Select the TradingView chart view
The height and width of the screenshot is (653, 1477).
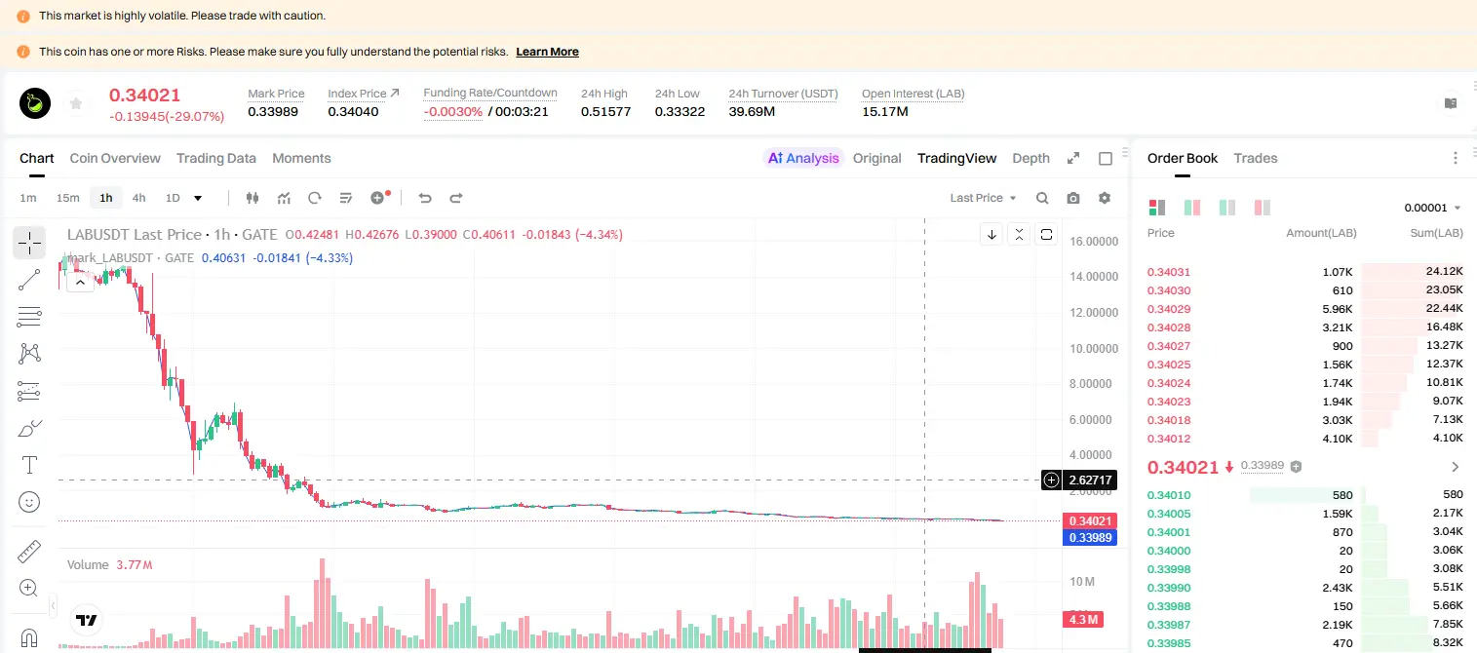(956, 158)
